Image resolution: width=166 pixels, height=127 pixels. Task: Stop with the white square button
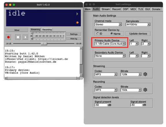pos(18,37)
